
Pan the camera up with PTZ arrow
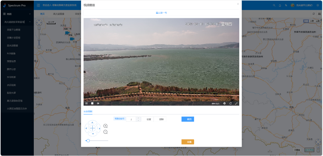coord(93,122)
